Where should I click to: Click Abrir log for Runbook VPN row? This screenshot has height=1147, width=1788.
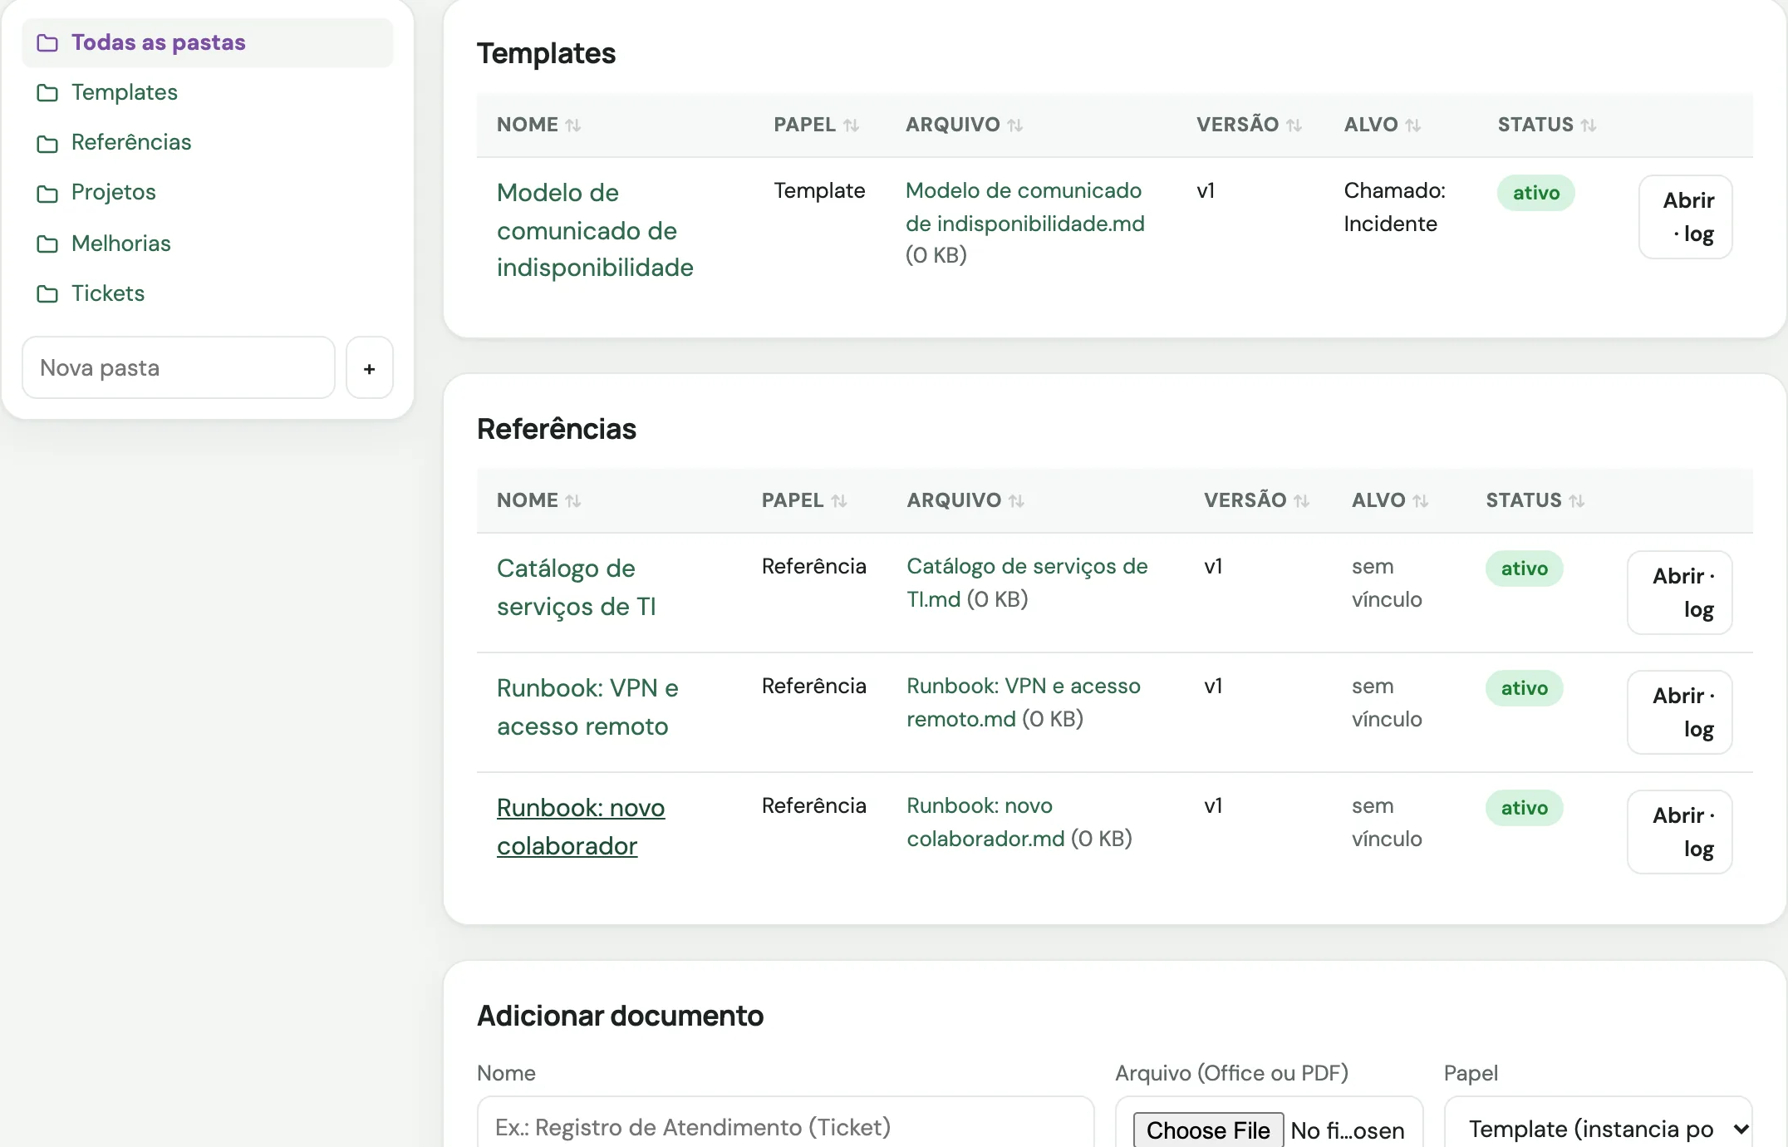(1680, 712)
